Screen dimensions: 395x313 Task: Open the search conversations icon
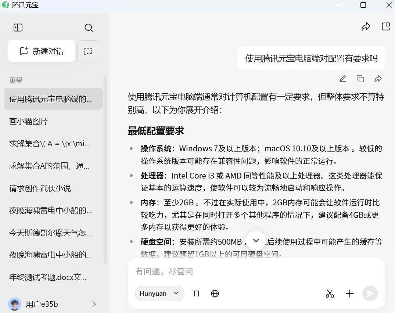(89, 28)
